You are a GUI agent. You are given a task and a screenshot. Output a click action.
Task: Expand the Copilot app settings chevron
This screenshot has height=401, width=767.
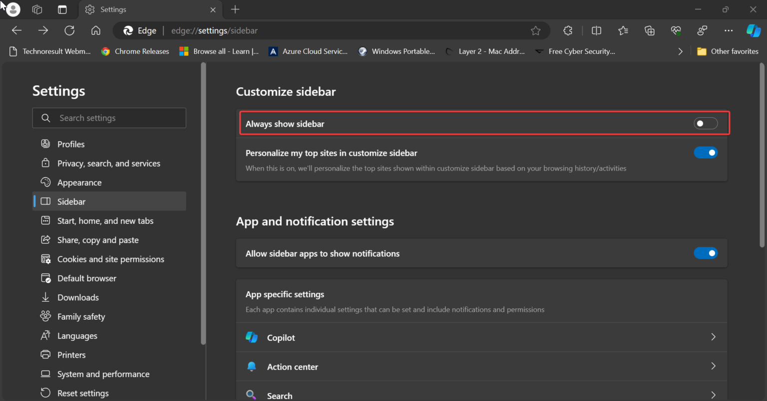point(713,337)
